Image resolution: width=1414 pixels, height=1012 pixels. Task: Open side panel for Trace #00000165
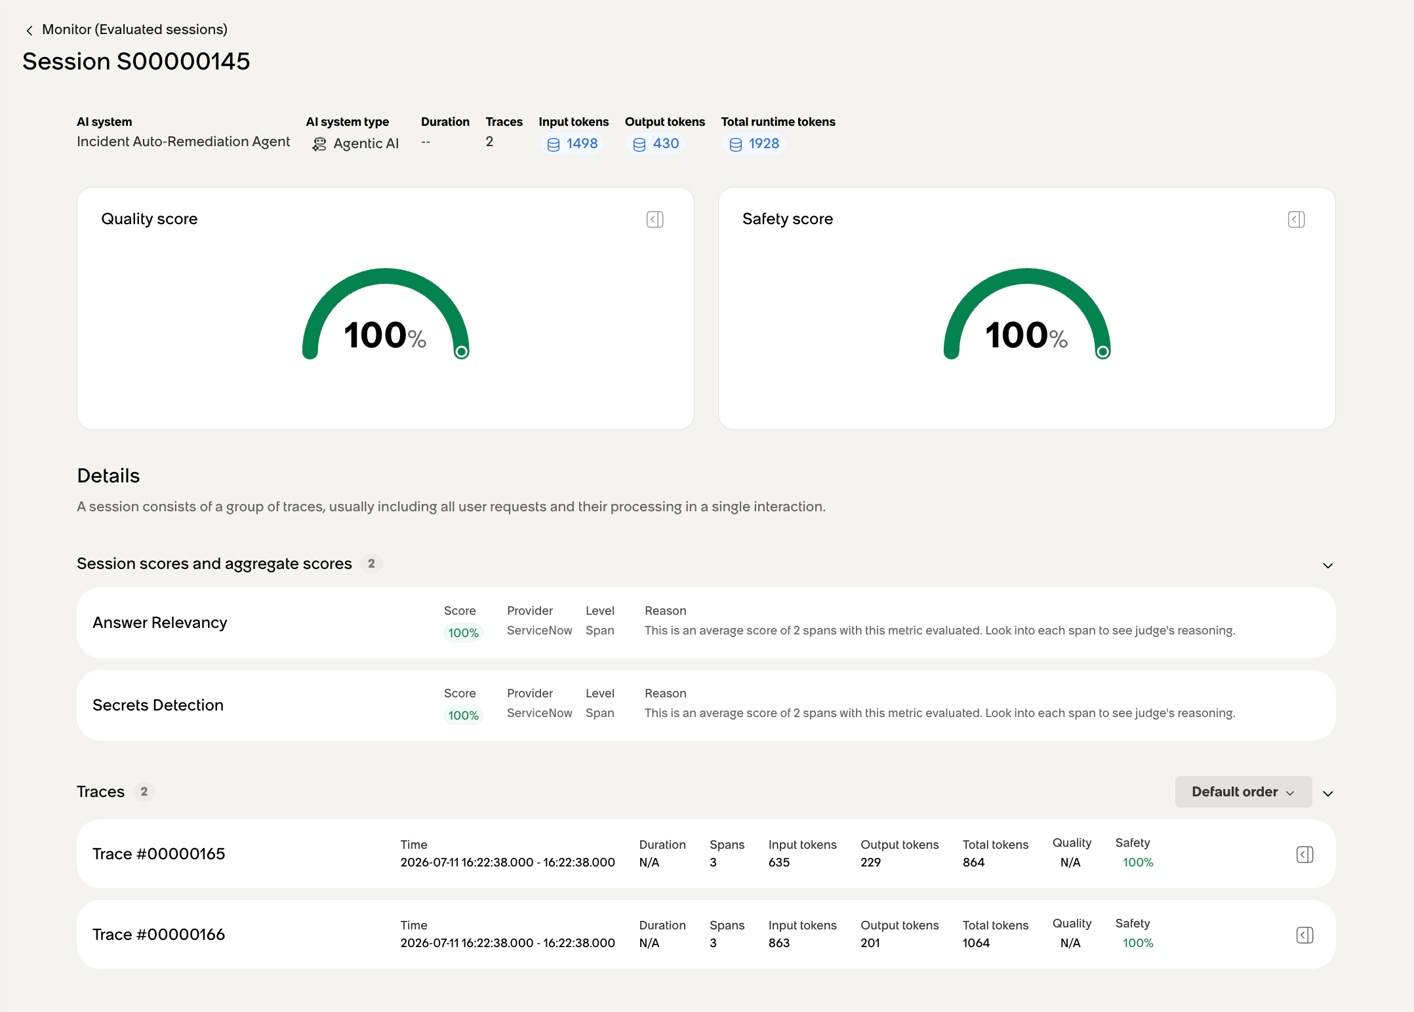pos(1304,854)
